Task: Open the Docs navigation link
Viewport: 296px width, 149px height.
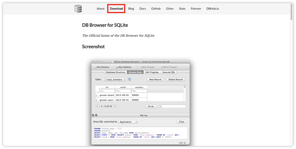Action: 142,9
